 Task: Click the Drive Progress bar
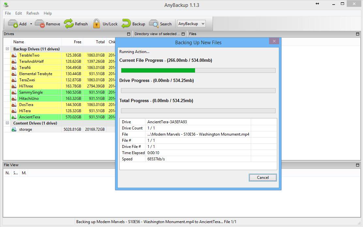[198, 90]
